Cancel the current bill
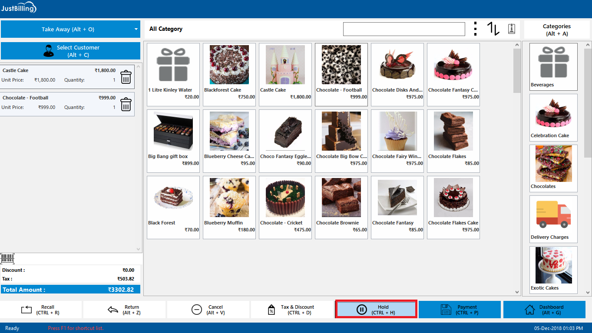Image resolution: width=592 pixels, height=333 pixels. coord(208,310)
